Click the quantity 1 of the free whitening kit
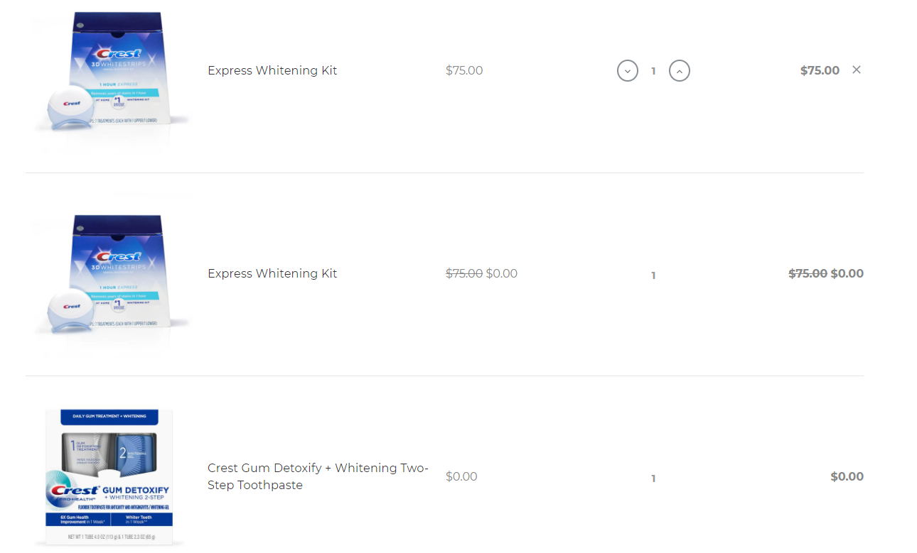 tap(653, 275)
